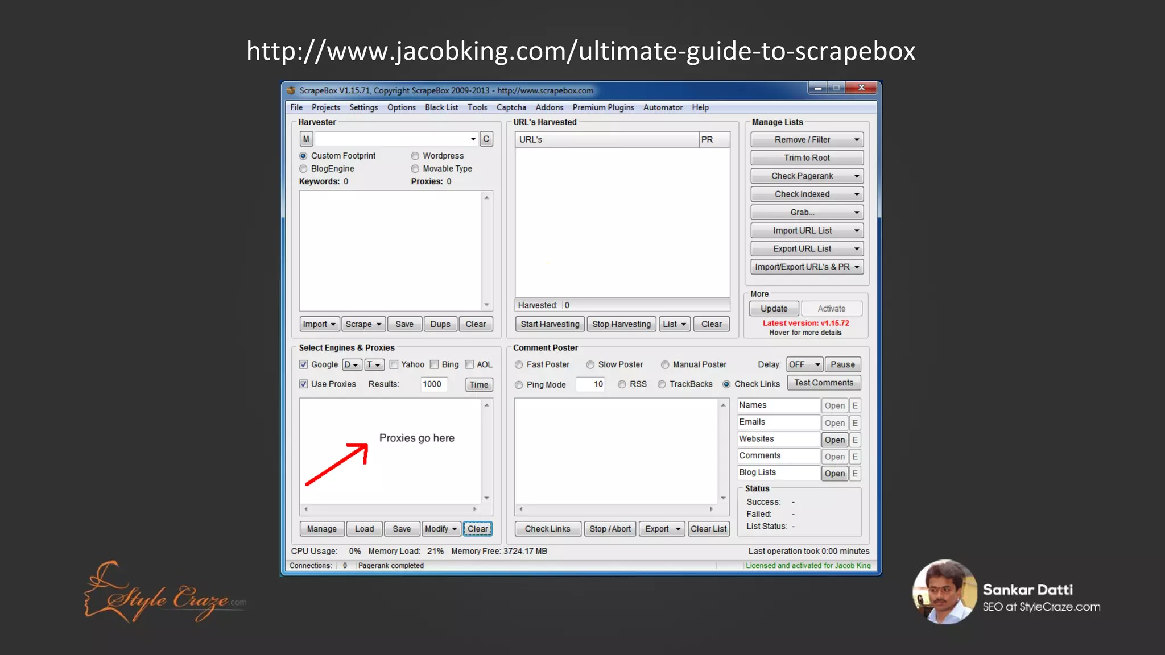The height and width of the screenshot is (655, 1165).
Task: Toggle Use Proxies checkbox
Action: [304, 384]
